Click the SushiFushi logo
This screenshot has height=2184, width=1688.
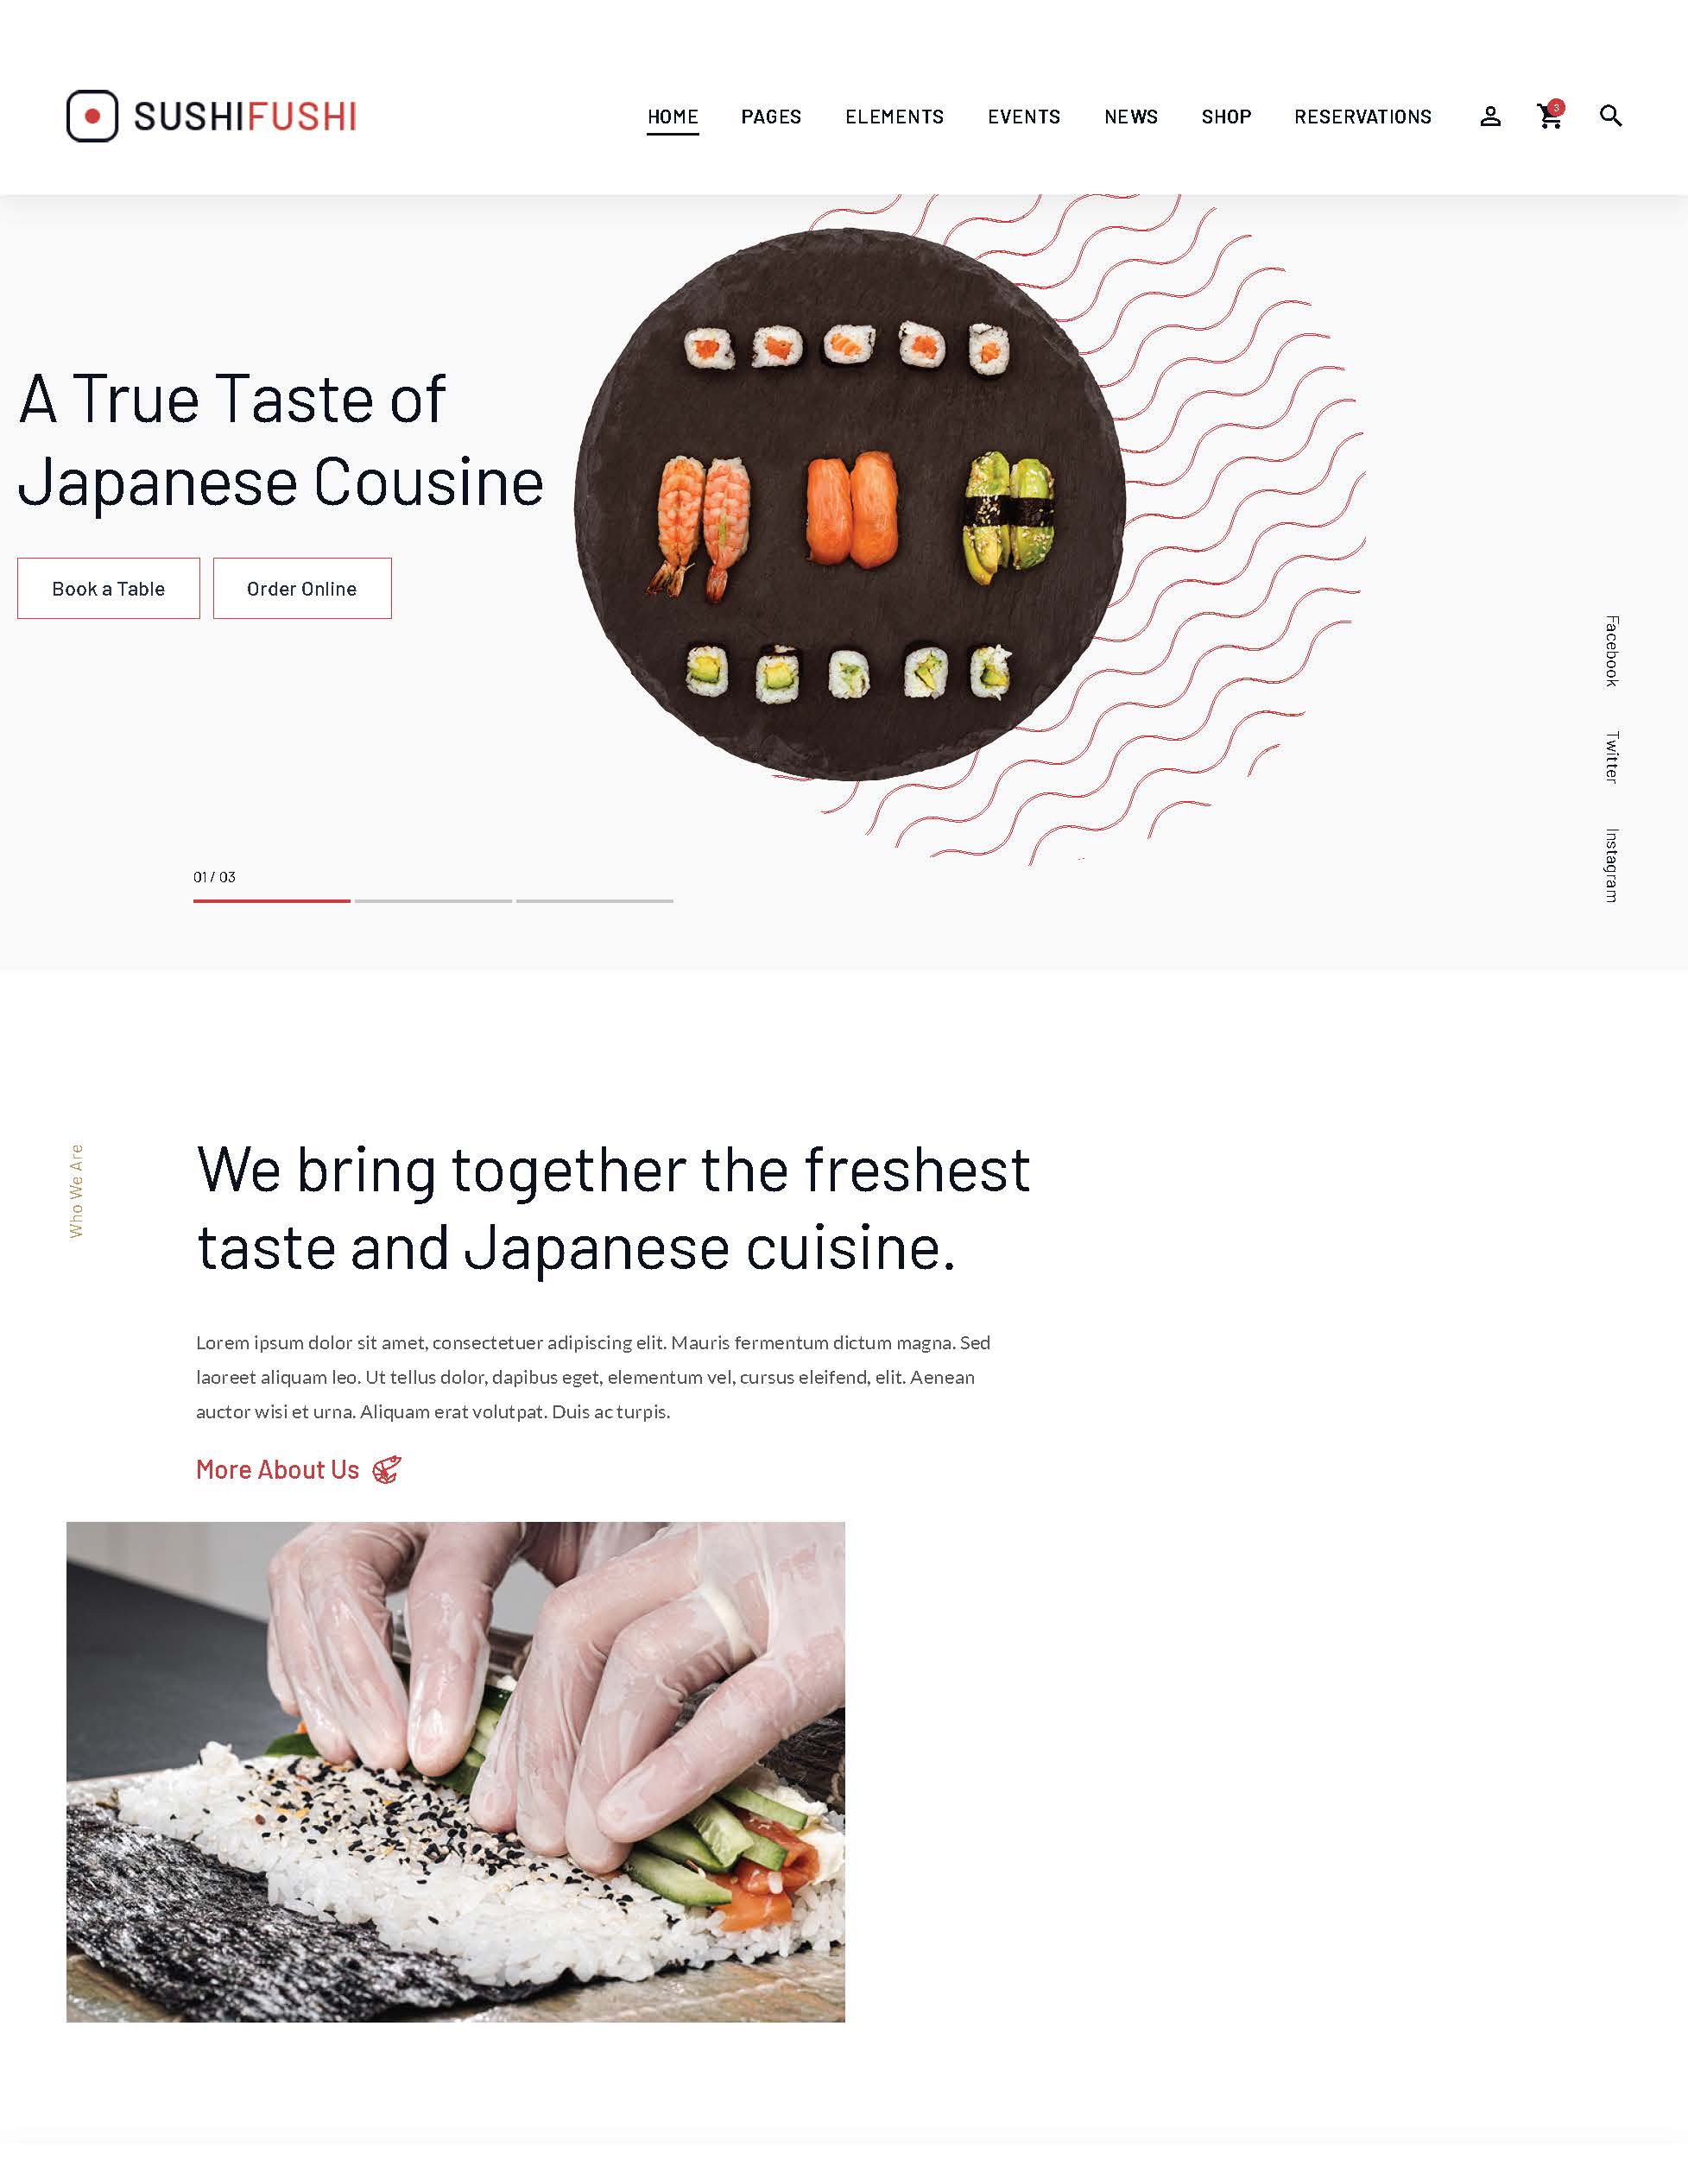click(211, 116)
